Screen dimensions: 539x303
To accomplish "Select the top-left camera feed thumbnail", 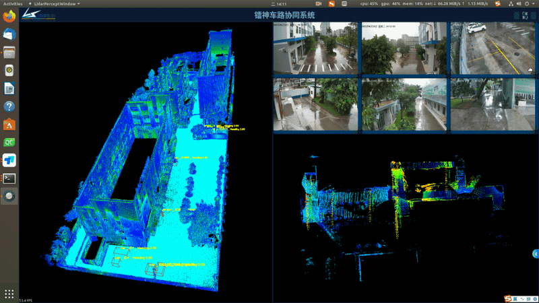I will 315,48.
